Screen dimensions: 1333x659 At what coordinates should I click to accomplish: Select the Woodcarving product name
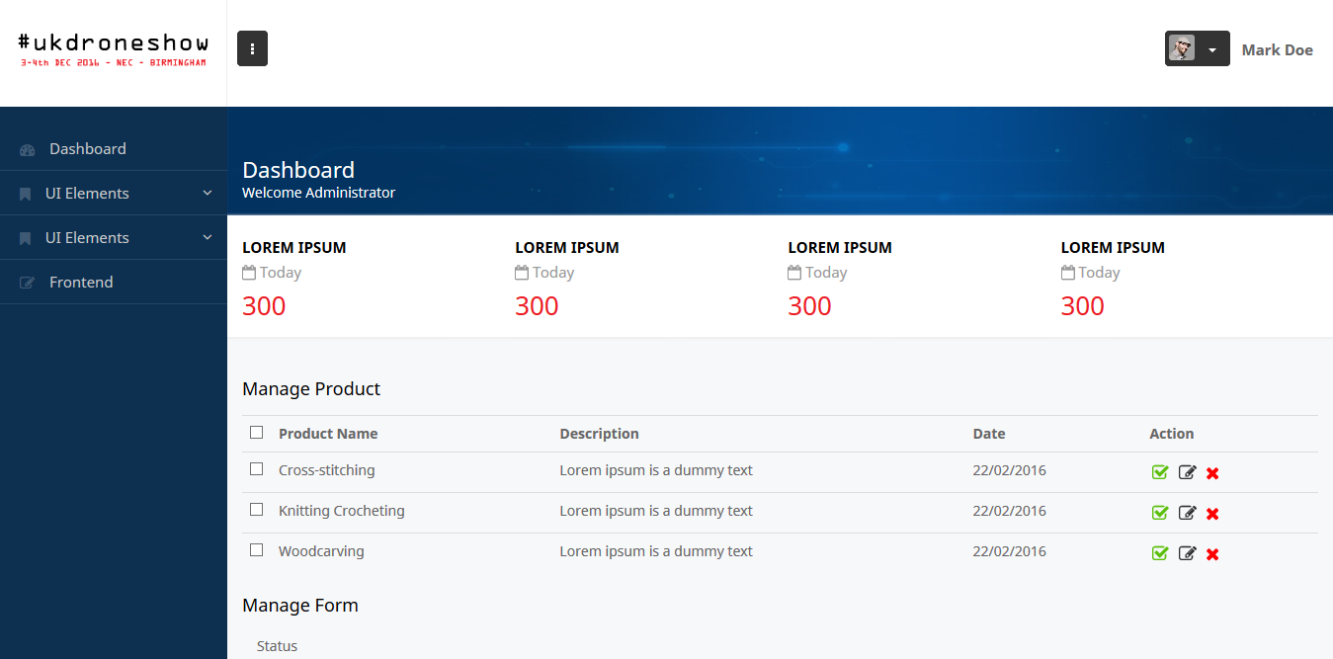pos(321,551)
